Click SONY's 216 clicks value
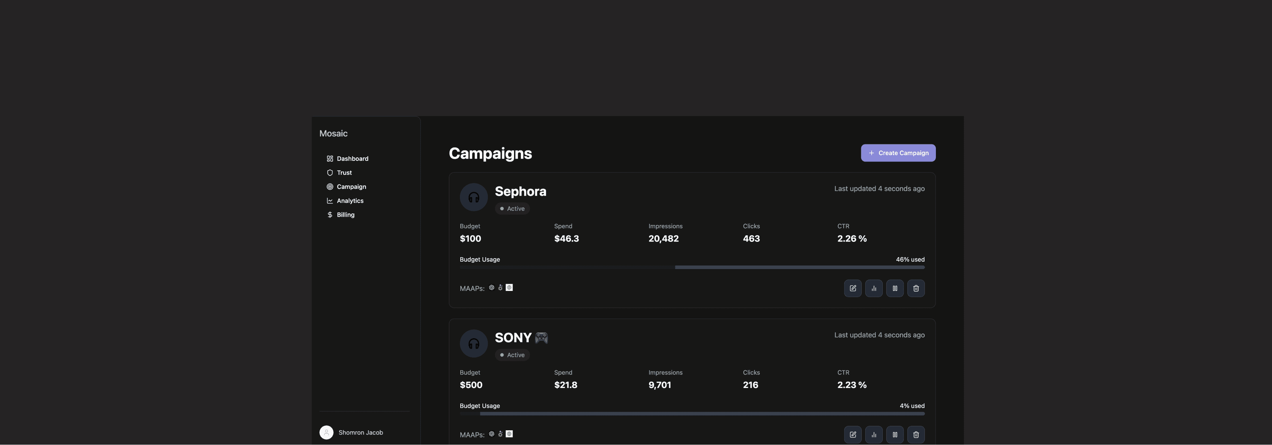This screenshot has height=445, width=1272. [x=750, y=385]
